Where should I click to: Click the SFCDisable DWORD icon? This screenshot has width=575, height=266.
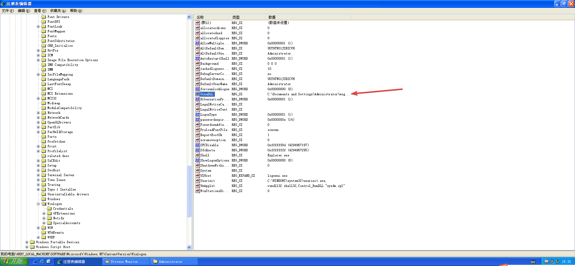click(x=197, y=145)
